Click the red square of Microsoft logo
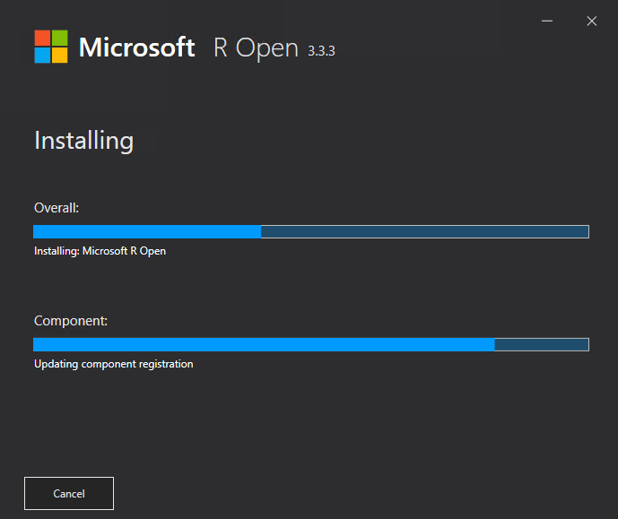The height and width of the screenshot is (519, 618). coord(42,38)
